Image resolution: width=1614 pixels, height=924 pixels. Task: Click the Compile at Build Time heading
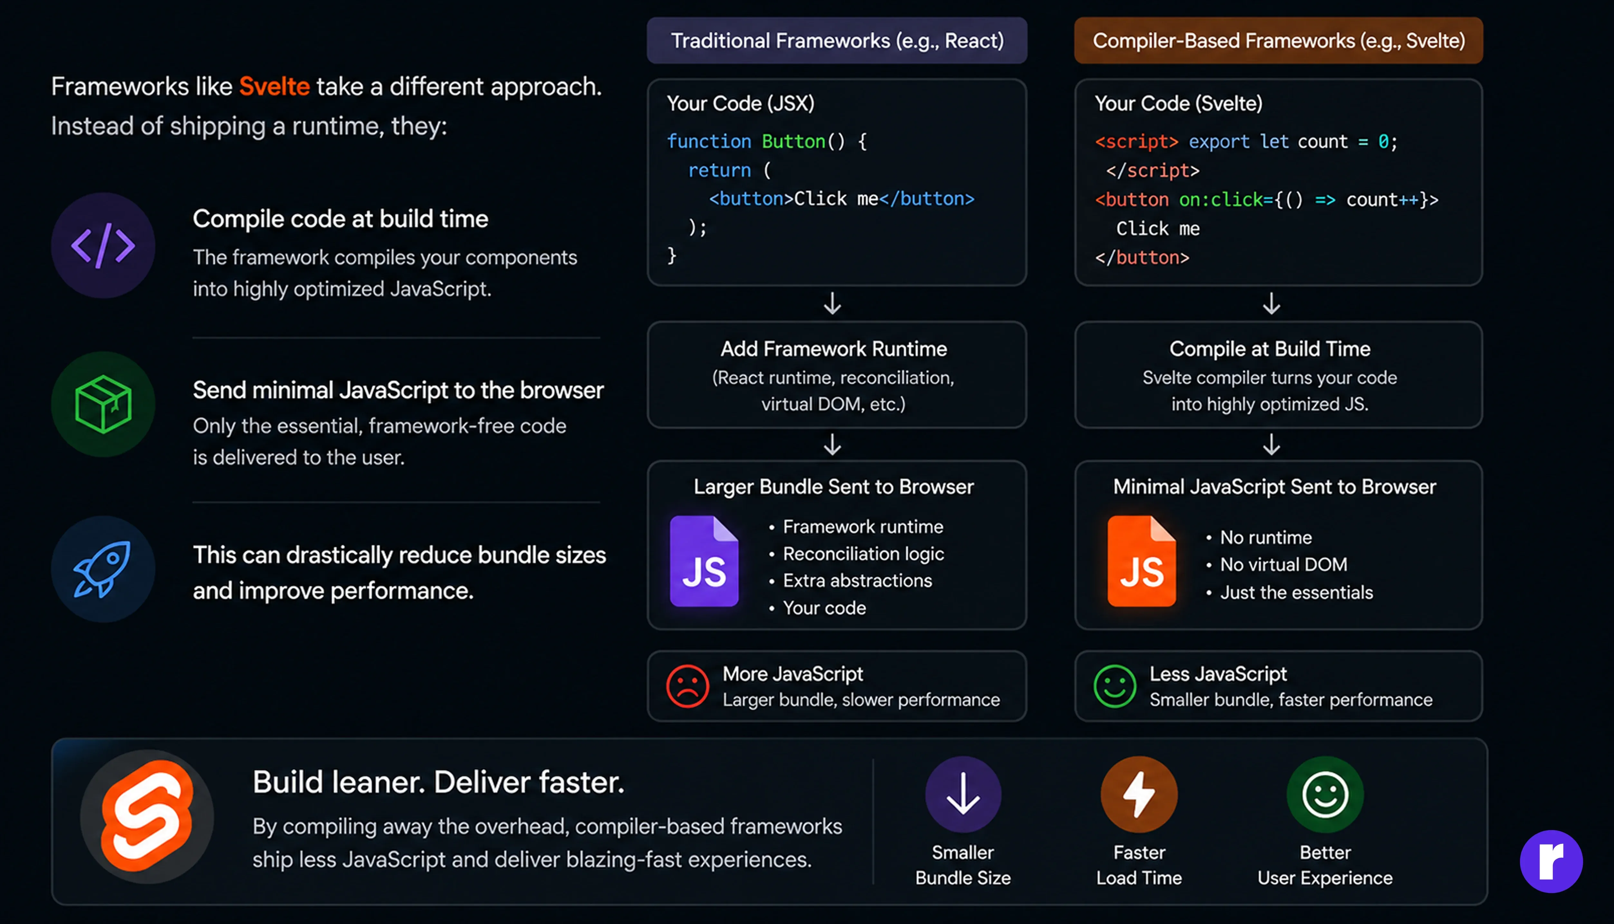click(1270, 348)
